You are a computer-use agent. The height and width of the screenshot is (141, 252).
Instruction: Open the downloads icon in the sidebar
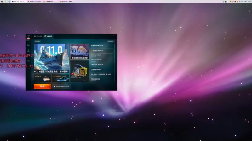tap(28, 50)
